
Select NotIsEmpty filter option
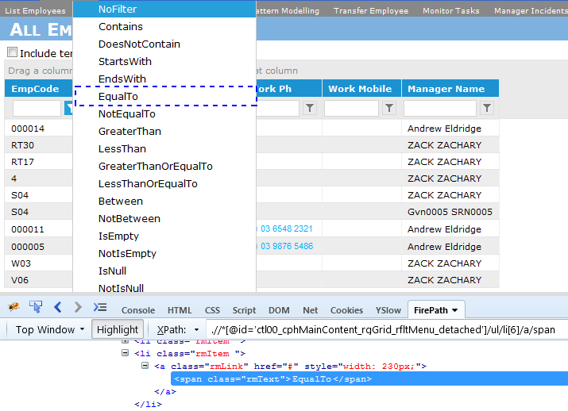164,253
